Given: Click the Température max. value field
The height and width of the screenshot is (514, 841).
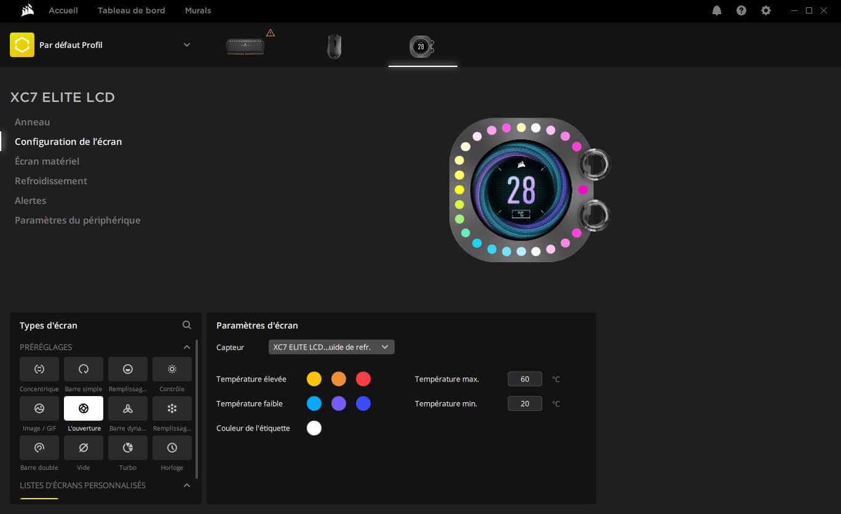Looking at the screenshot, I should click(525, 379).
